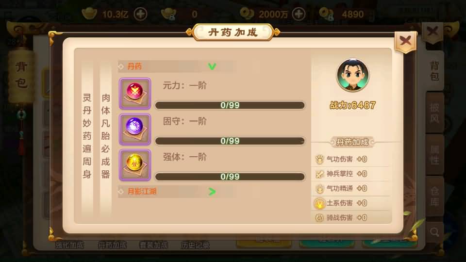Tap the 气功伤害 hand icon
The height and width of the screenshot is (262, 466).
[x=319, y=159]
